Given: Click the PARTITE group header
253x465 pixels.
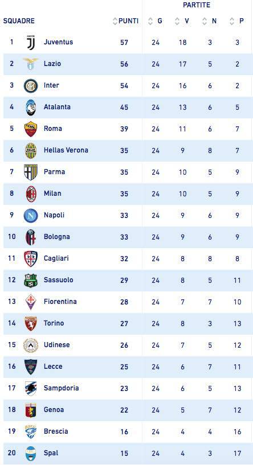Looking at the screenshot, I should (197, 5).
